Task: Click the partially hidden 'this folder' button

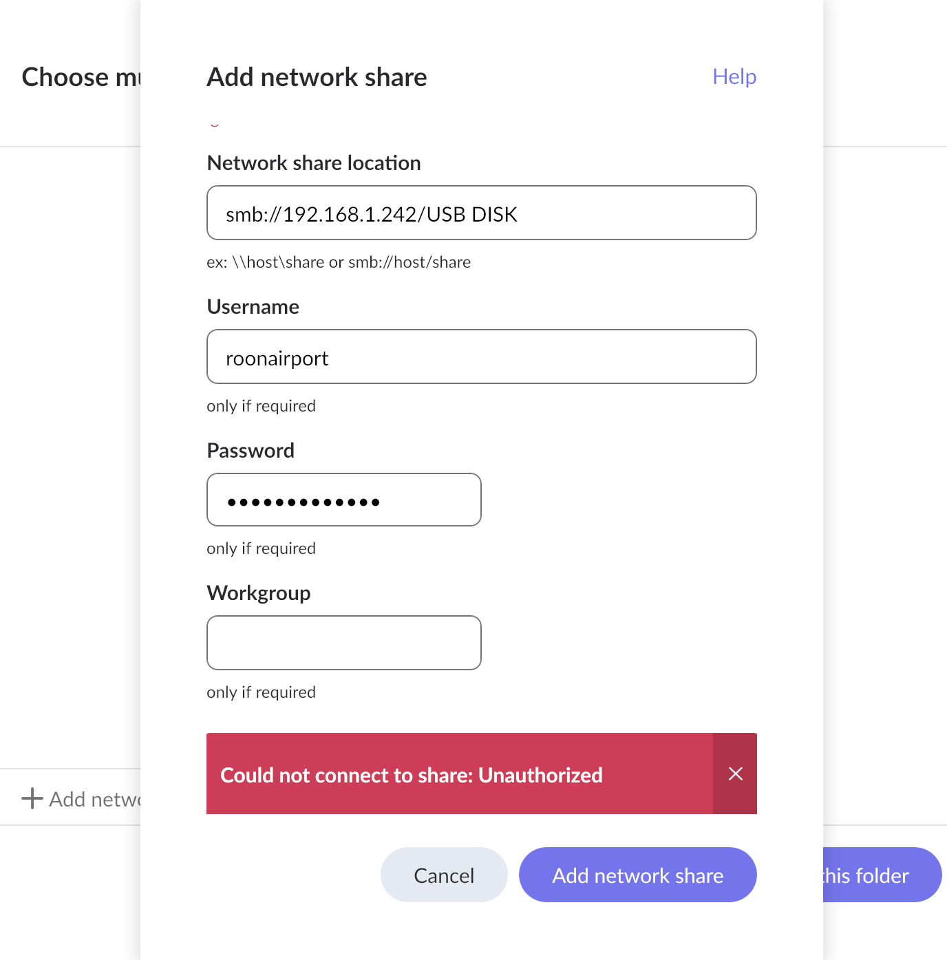Action: pyautogui.click(x=882, y=875)
